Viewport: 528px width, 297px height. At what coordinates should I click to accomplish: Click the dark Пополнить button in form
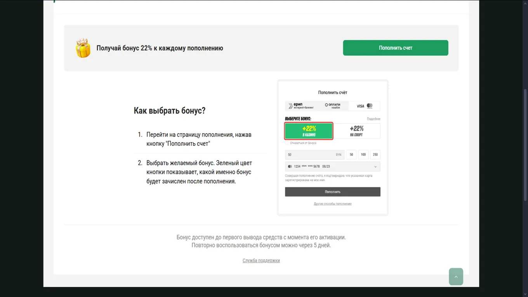click(x=333, y=192)
